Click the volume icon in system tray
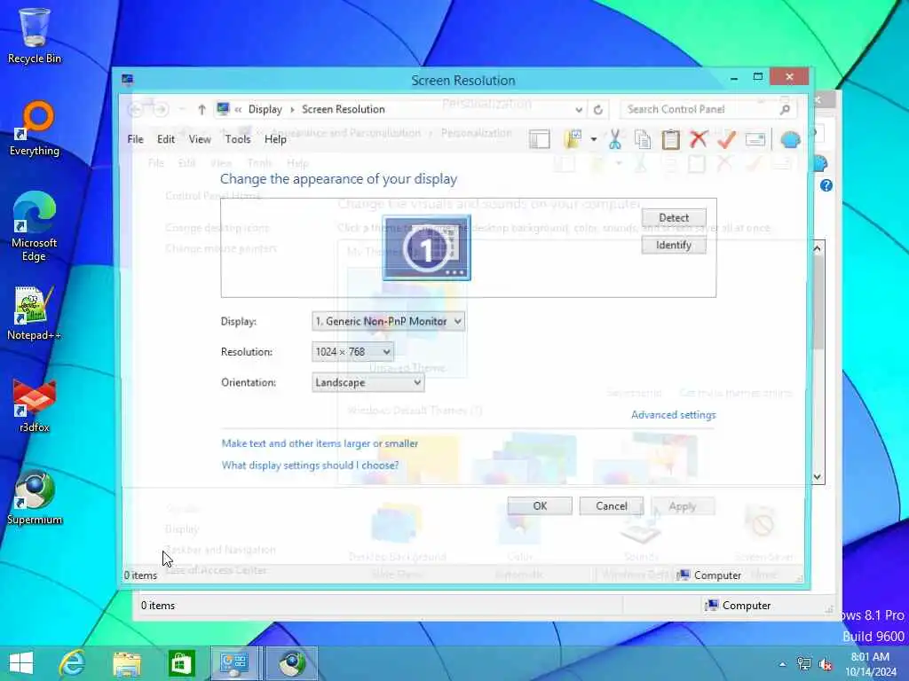The height and width of the screenshot is (681, 909). point(826,663)
